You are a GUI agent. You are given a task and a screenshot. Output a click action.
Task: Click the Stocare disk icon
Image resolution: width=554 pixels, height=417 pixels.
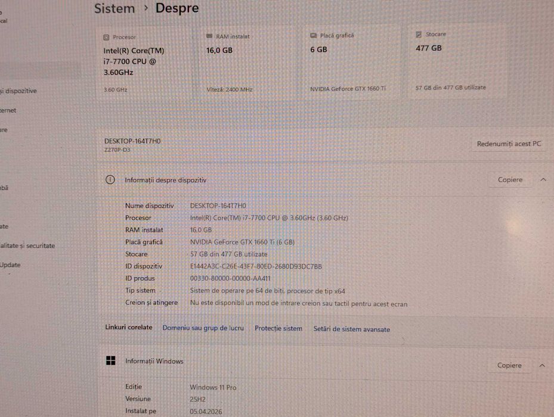pyautogui.click(x=419, y=35)
